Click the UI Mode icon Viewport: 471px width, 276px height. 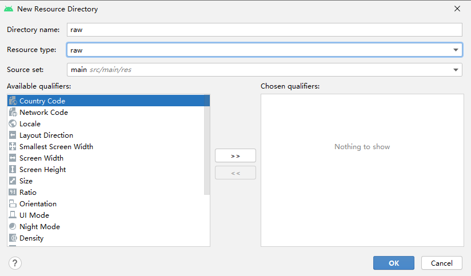[x=13, y=215]
